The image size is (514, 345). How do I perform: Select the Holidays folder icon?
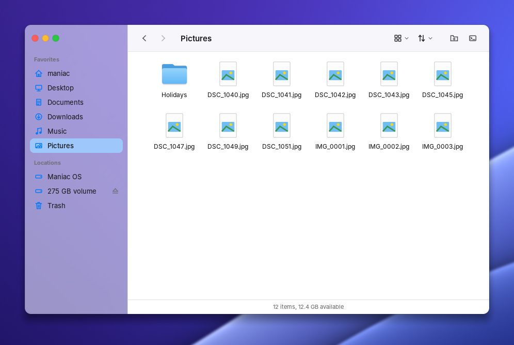click(174, 74)
